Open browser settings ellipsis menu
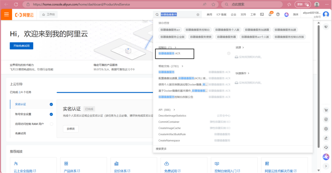 point(327,5)
